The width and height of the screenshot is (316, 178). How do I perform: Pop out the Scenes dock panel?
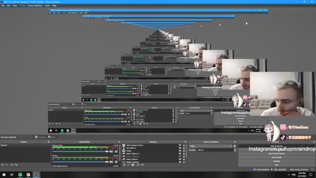49,142
